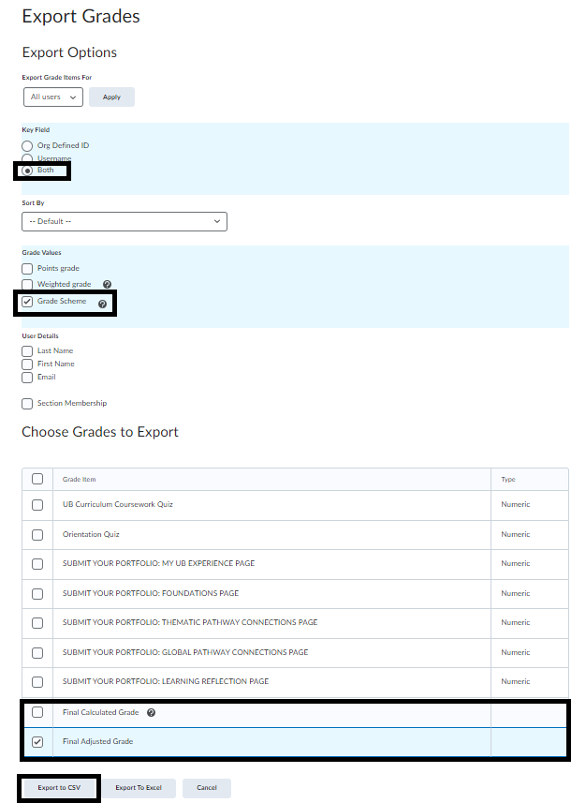
Task: Click help icon beside Weighted grade
Action: click(107, 284)
